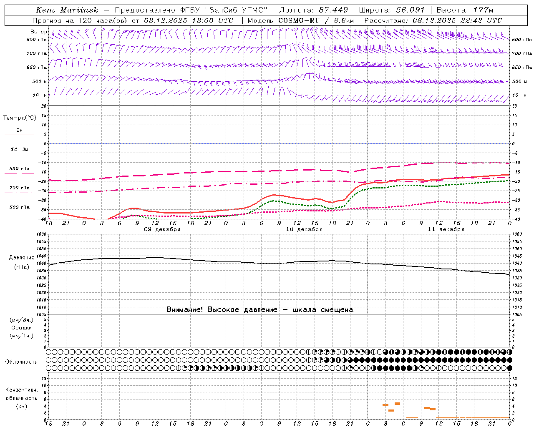Click the highest orange convective cloud bar
The image size is (534, 427).
coord(398,404)
